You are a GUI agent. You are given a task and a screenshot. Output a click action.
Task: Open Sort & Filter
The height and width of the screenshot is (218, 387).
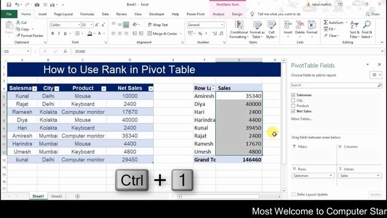pos(355,30)
